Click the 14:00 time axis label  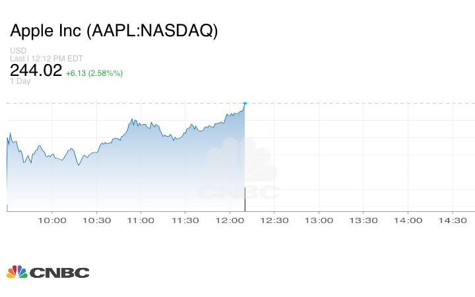pyautogui.click(x=407, y=220)
